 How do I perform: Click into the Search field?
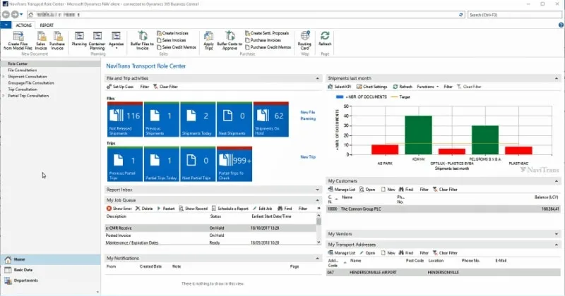pos(515,15)
